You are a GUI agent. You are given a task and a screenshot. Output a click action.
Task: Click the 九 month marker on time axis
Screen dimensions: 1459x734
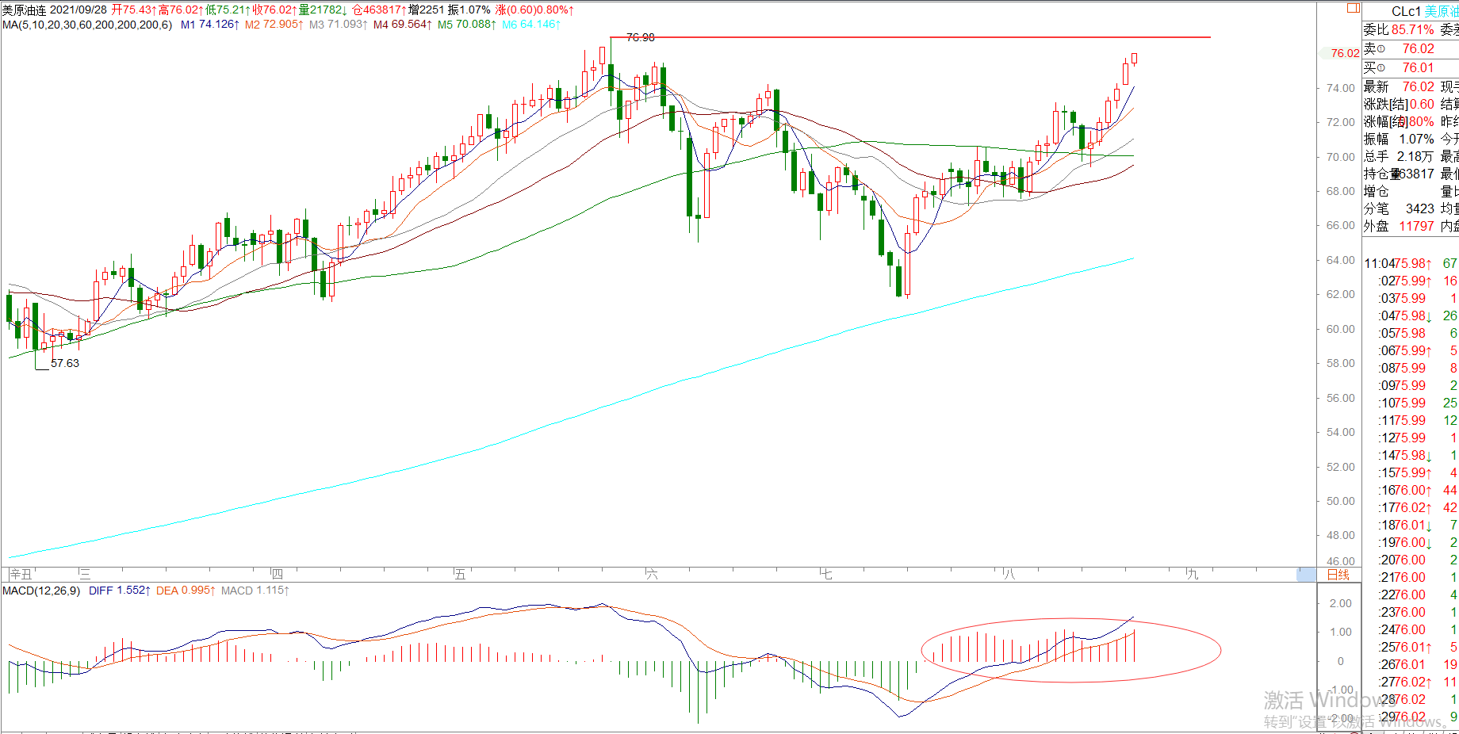point(1193,575)
